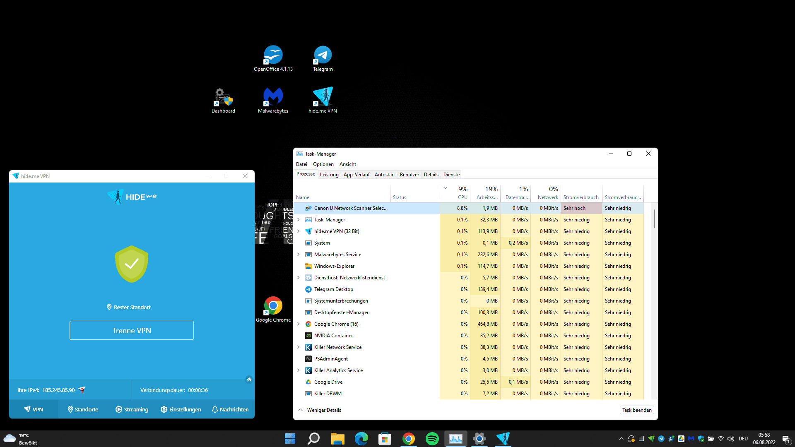Click the DEU language indicator
This screenshot has height=447, width=795.
click(x=743, y=439)
